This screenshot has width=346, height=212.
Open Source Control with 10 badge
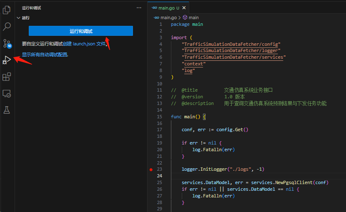point(7,43)
